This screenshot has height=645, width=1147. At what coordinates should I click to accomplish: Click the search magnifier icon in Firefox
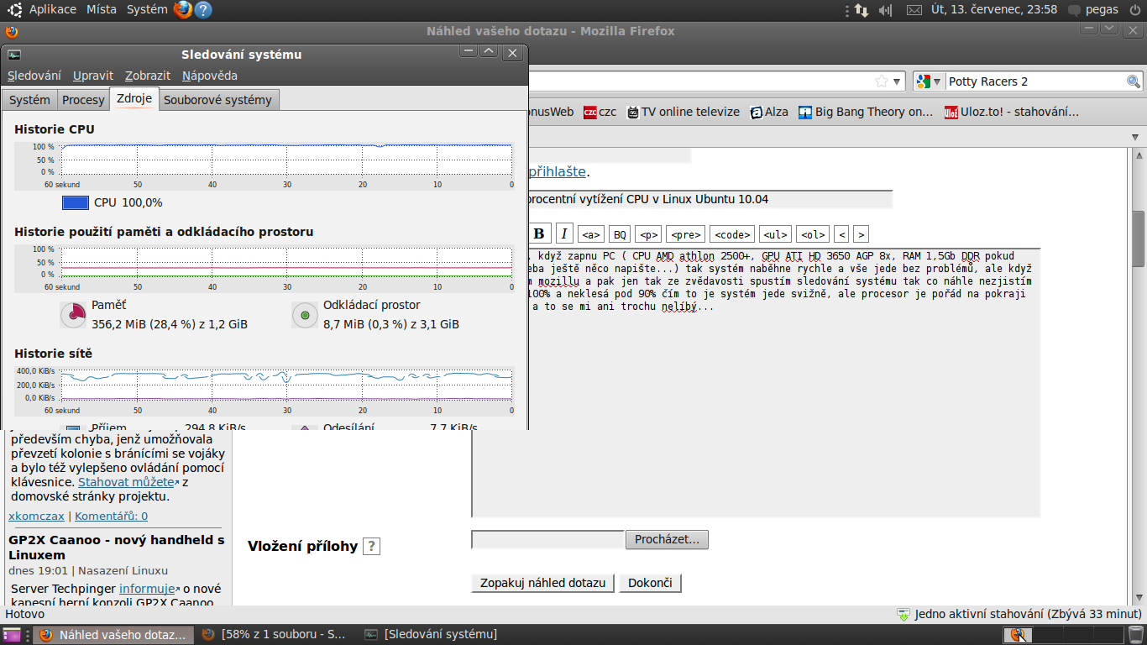[x=1134, y=81]
